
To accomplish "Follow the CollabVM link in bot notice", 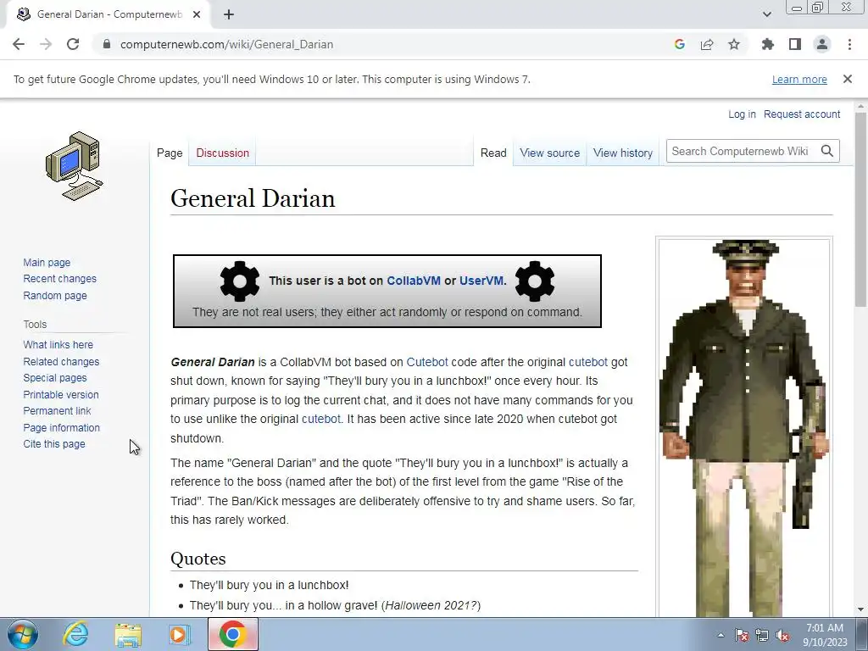I will pos(414,281).
